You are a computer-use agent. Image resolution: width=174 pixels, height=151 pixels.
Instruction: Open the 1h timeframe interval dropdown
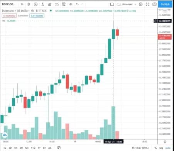tap(22, 4)
